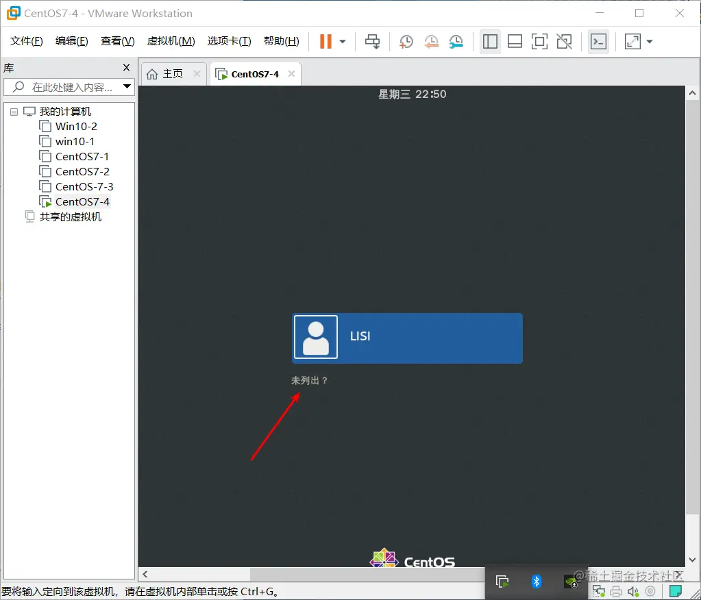Click the 未列出？ link
This screenshot has width=701, height=600.
(x=310, y=381)
